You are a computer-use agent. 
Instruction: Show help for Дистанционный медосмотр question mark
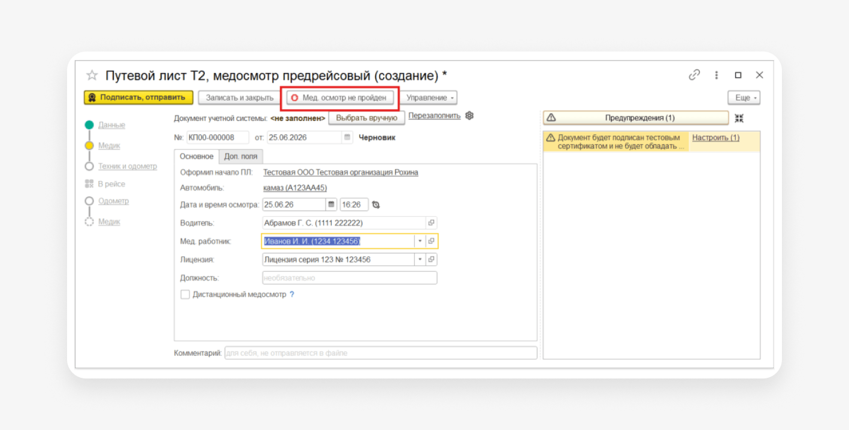[292, 295]
